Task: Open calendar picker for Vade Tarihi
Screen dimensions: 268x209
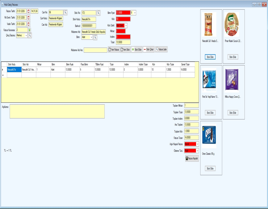Action: point(29,24)
